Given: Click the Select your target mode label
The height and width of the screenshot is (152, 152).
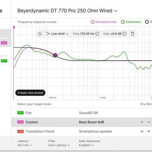Looking at the screenshot, I should coord(34,104).
